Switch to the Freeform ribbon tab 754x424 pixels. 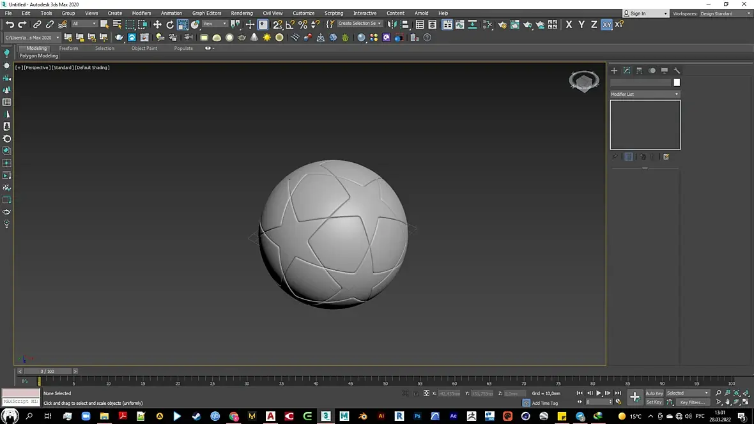pos(68,48)
